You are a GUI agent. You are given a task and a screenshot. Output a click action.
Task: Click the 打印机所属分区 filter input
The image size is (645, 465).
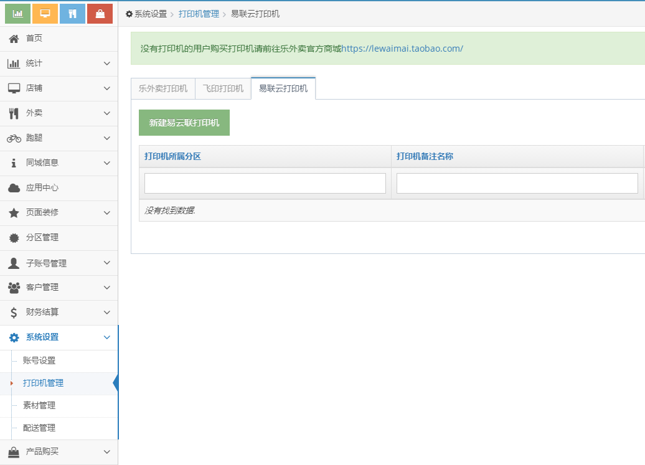(x=265, y=184)
